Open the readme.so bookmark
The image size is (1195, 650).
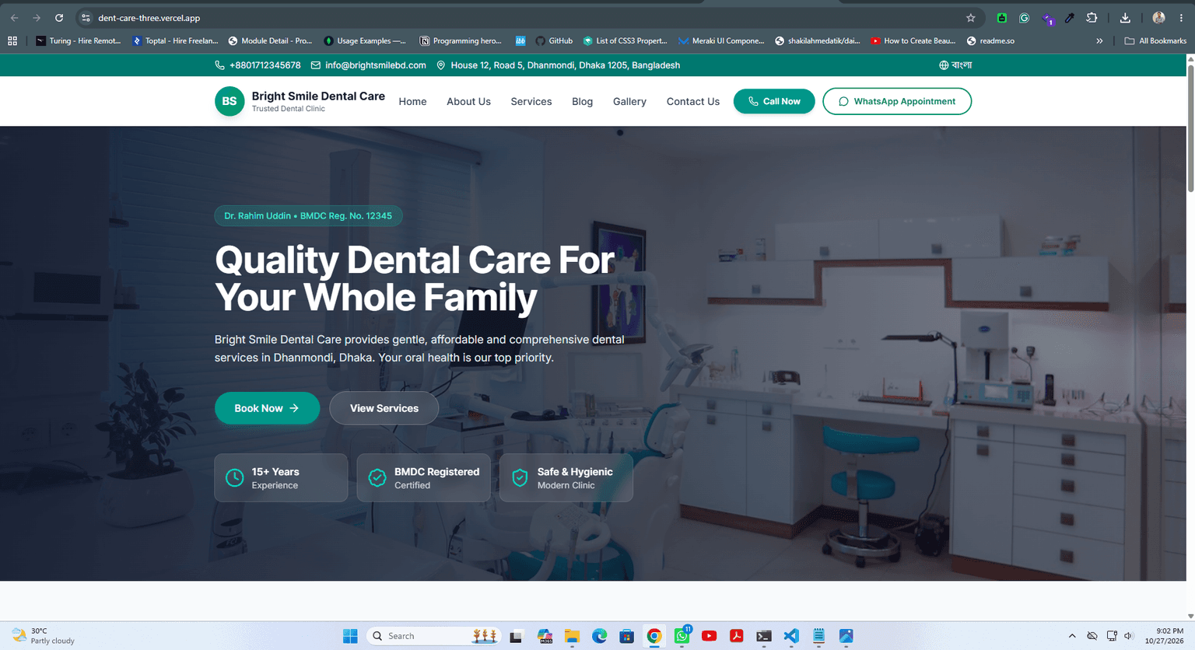[x=990, y=40]
